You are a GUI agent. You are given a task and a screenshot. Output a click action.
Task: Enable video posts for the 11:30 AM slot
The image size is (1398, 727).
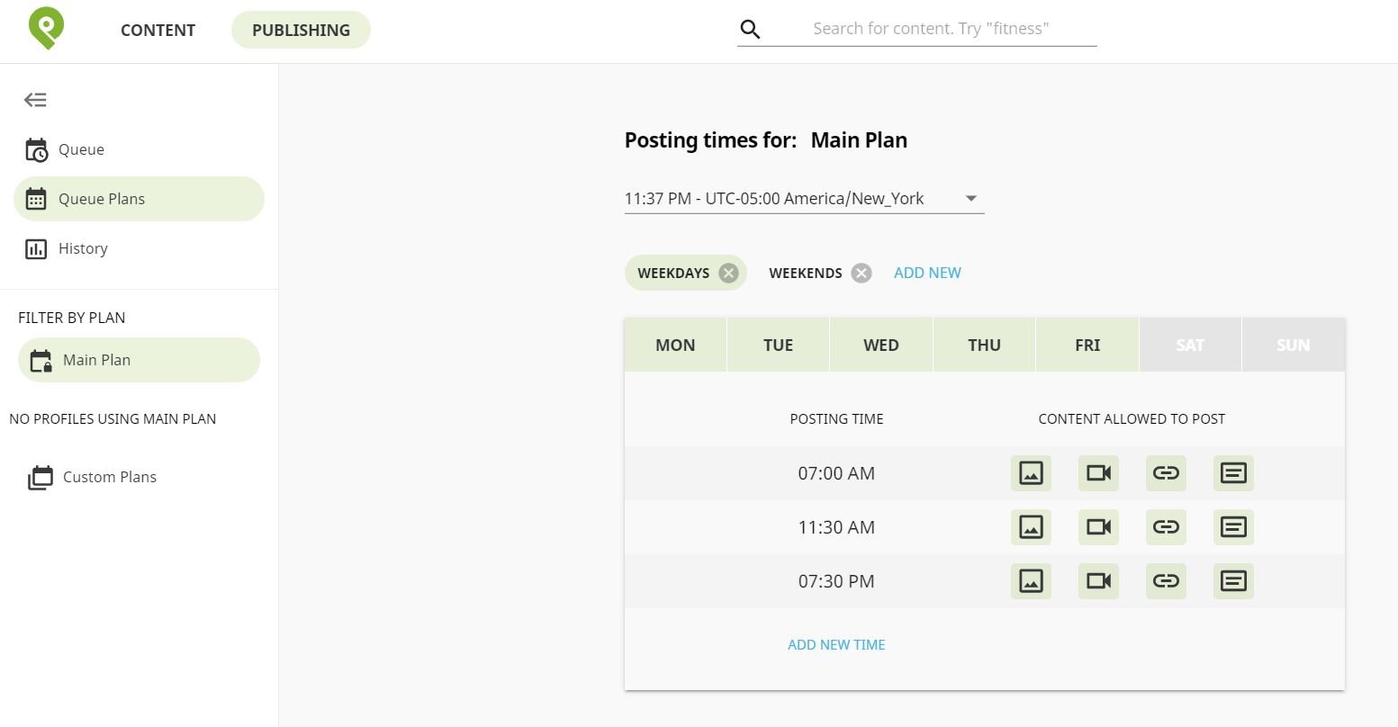[x=1097, y=526]
